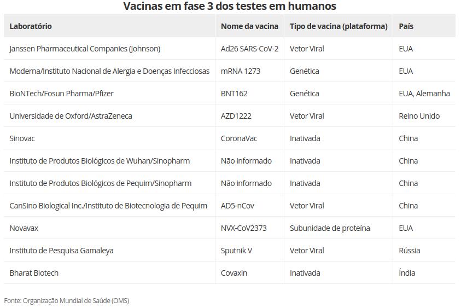Click the Subunidade de proteína cell
This screenshot has height=308, width=461.
click(329, 228)
